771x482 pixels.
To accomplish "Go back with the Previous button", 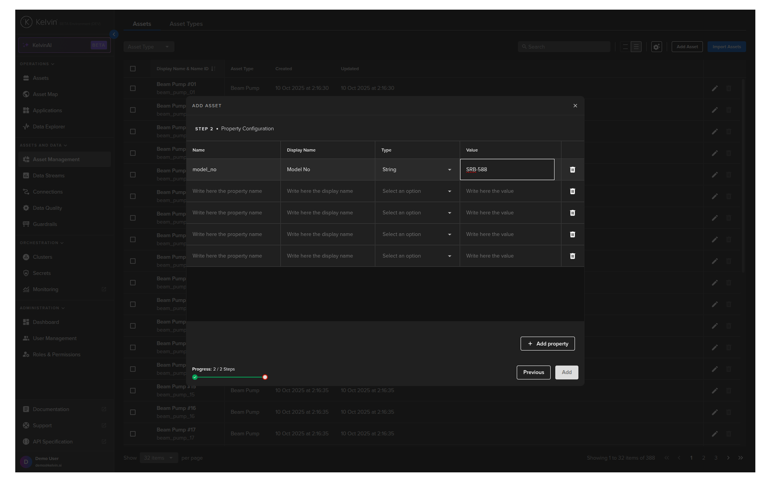I will pos(533,372).
